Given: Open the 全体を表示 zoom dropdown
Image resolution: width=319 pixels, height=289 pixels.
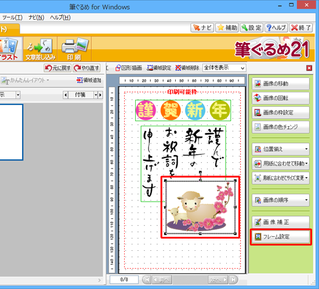Looking at the screenshot, I should point(224,68).
